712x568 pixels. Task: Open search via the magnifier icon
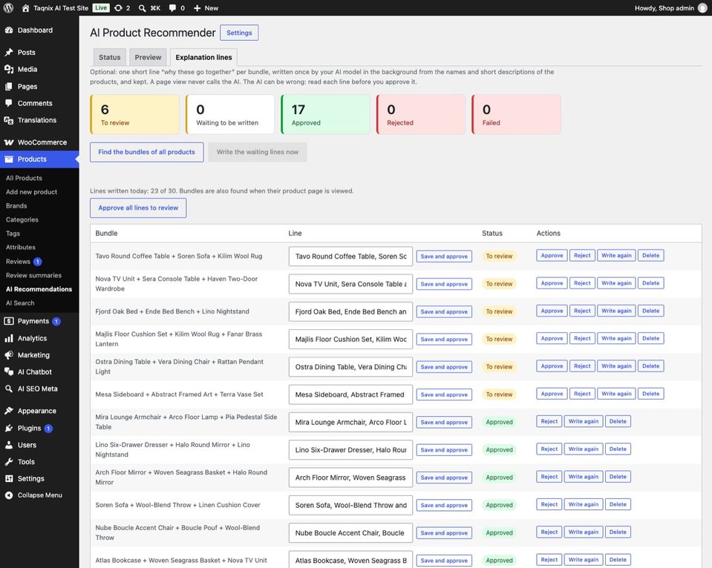pos(142,7)
